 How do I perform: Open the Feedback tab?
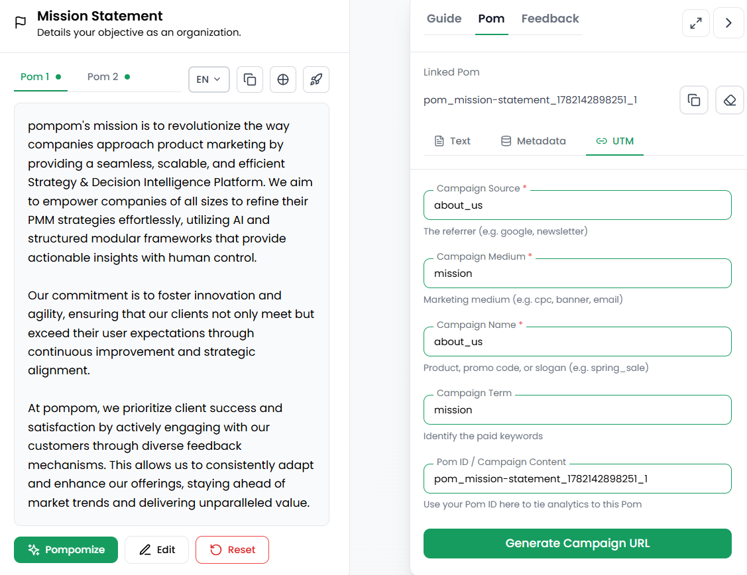click(x=549, y=19)
